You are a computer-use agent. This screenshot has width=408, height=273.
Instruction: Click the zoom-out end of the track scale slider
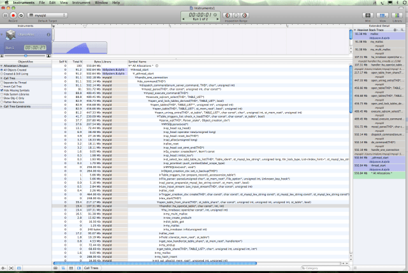tap(2, 55)
